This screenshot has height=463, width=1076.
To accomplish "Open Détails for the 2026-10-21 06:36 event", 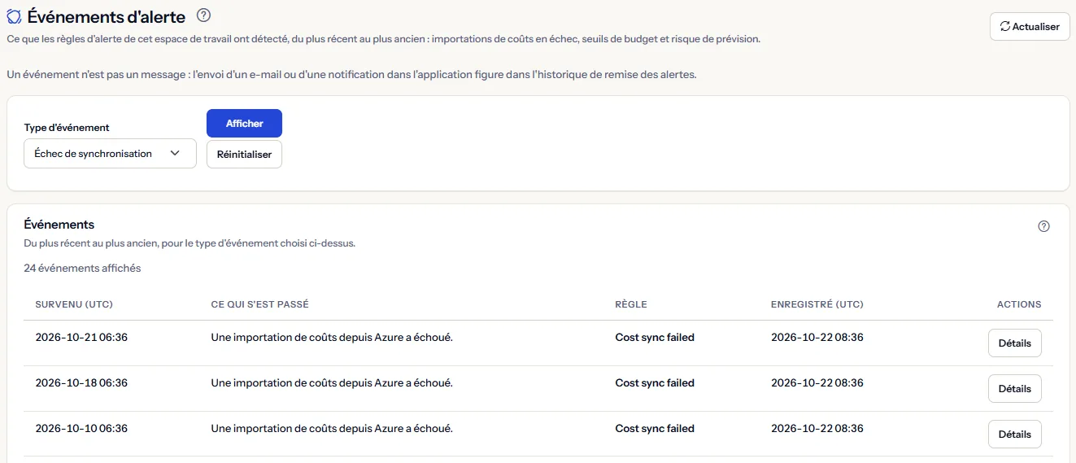I will click(x=1014, y=343).
